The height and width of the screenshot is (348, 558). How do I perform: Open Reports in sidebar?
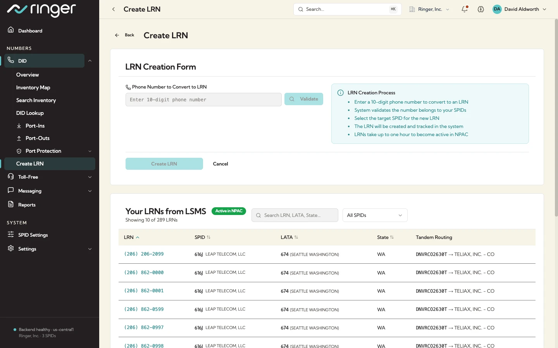tap(27, 205)
